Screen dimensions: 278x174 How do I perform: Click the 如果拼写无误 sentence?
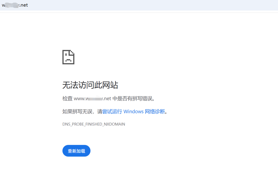tap(77, 112)
